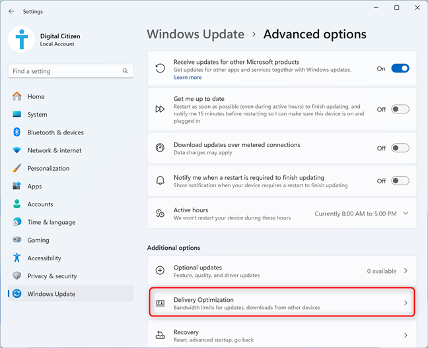Click the Privacy & security shield icon

(x=17, y=275)
